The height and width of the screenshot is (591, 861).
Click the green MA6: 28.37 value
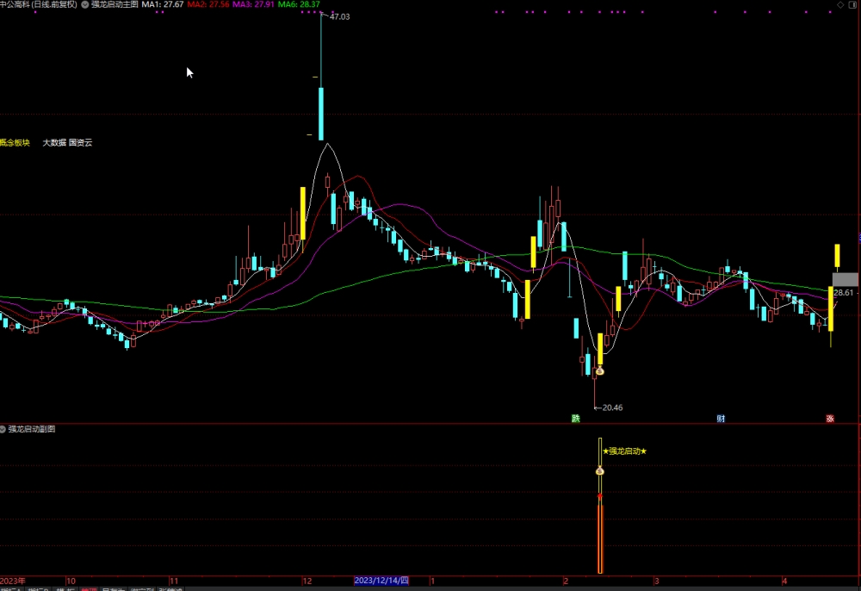point(299,4)
